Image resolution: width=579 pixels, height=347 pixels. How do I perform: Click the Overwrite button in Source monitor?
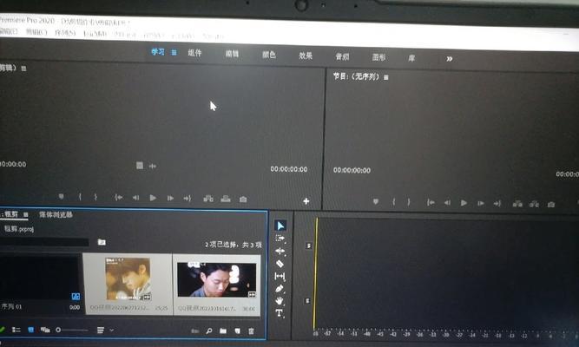226,199
